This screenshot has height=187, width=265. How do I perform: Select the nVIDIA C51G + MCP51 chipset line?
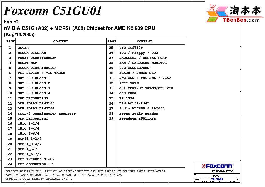pyautogui.click(x=79, y=28)
